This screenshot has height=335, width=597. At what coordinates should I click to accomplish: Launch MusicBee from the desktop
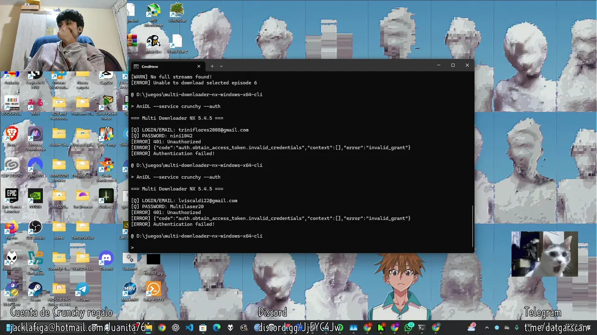pos(153,44)
